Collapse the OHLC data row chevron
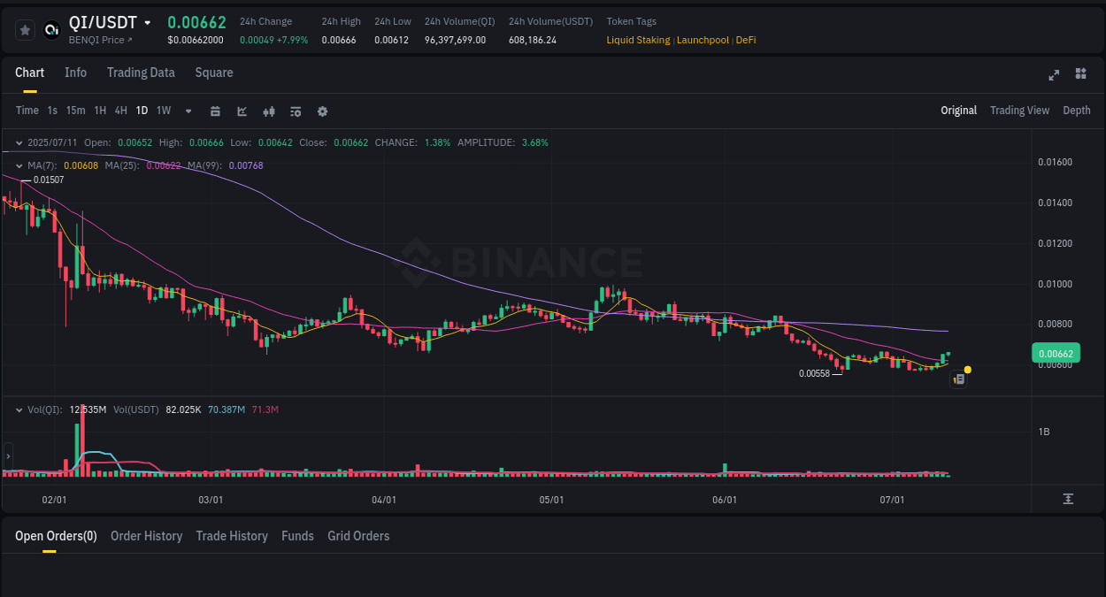The width and height of the screenshot is (1106, 597). (18, 142)
